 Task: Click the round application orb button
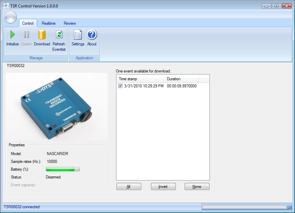point(10,17)
